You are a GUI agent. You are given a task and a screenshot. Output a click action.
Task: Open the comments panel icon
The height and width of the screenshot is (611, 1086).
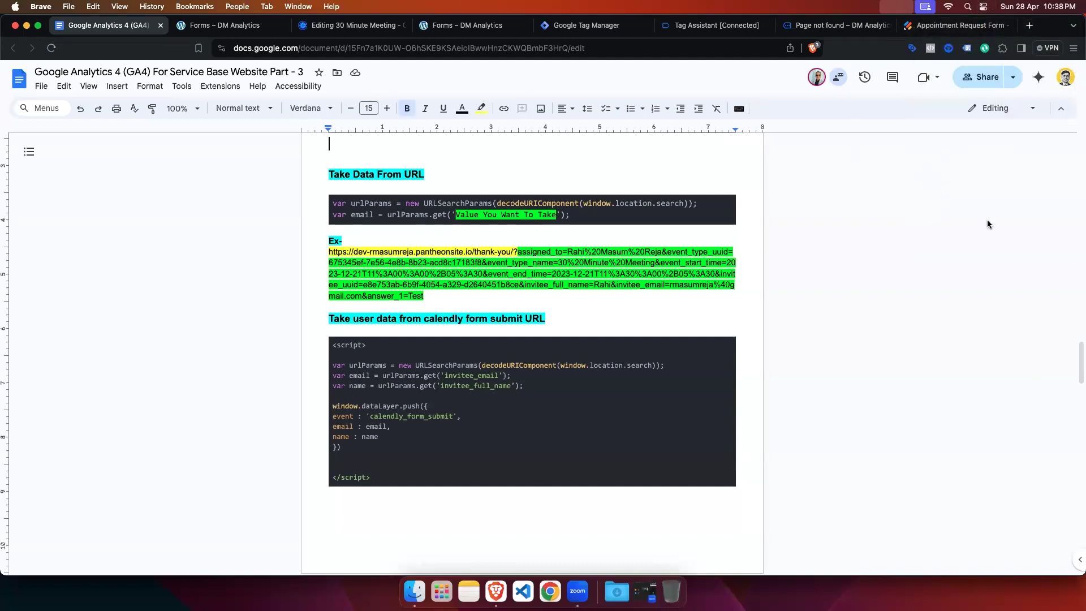893,78
